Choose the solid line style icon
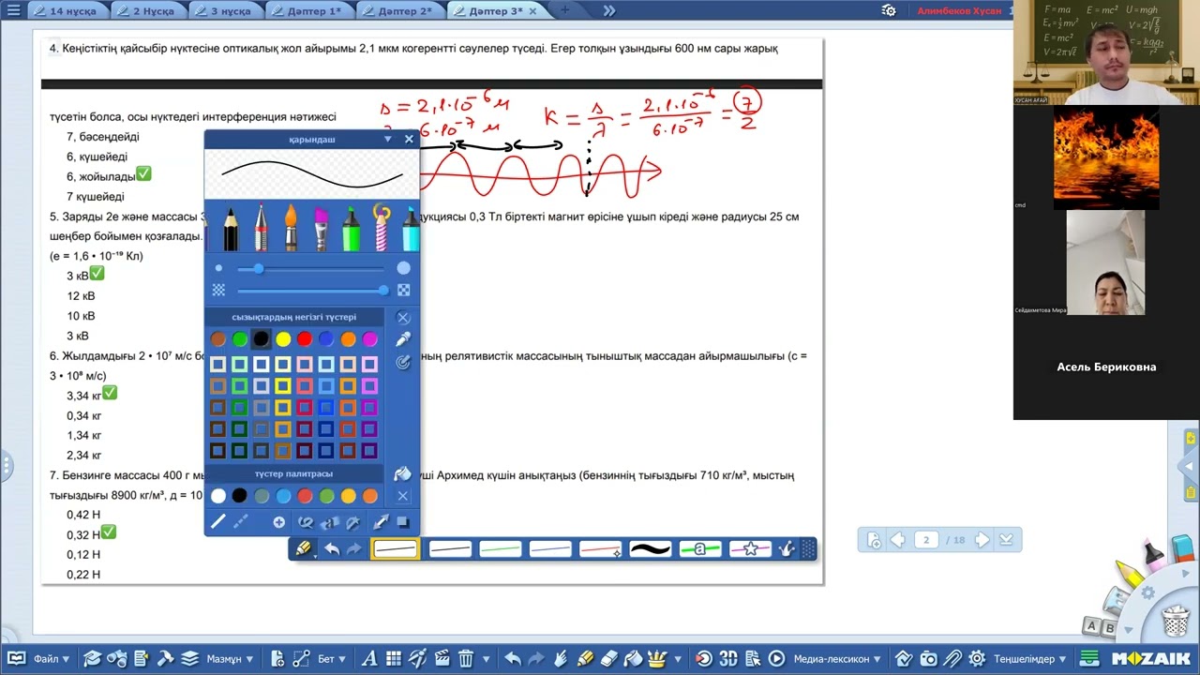The height and width of the screenshot is (675, 1200). pyautogui.click(x=217, y=522)
